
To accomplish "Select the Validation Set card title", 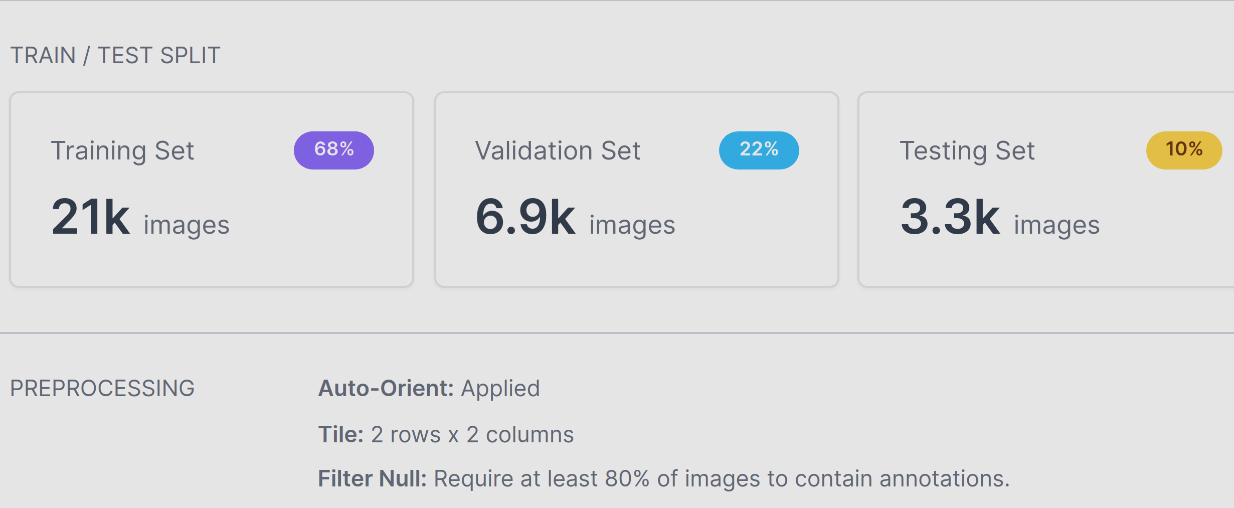I will [x=558, y=150].
